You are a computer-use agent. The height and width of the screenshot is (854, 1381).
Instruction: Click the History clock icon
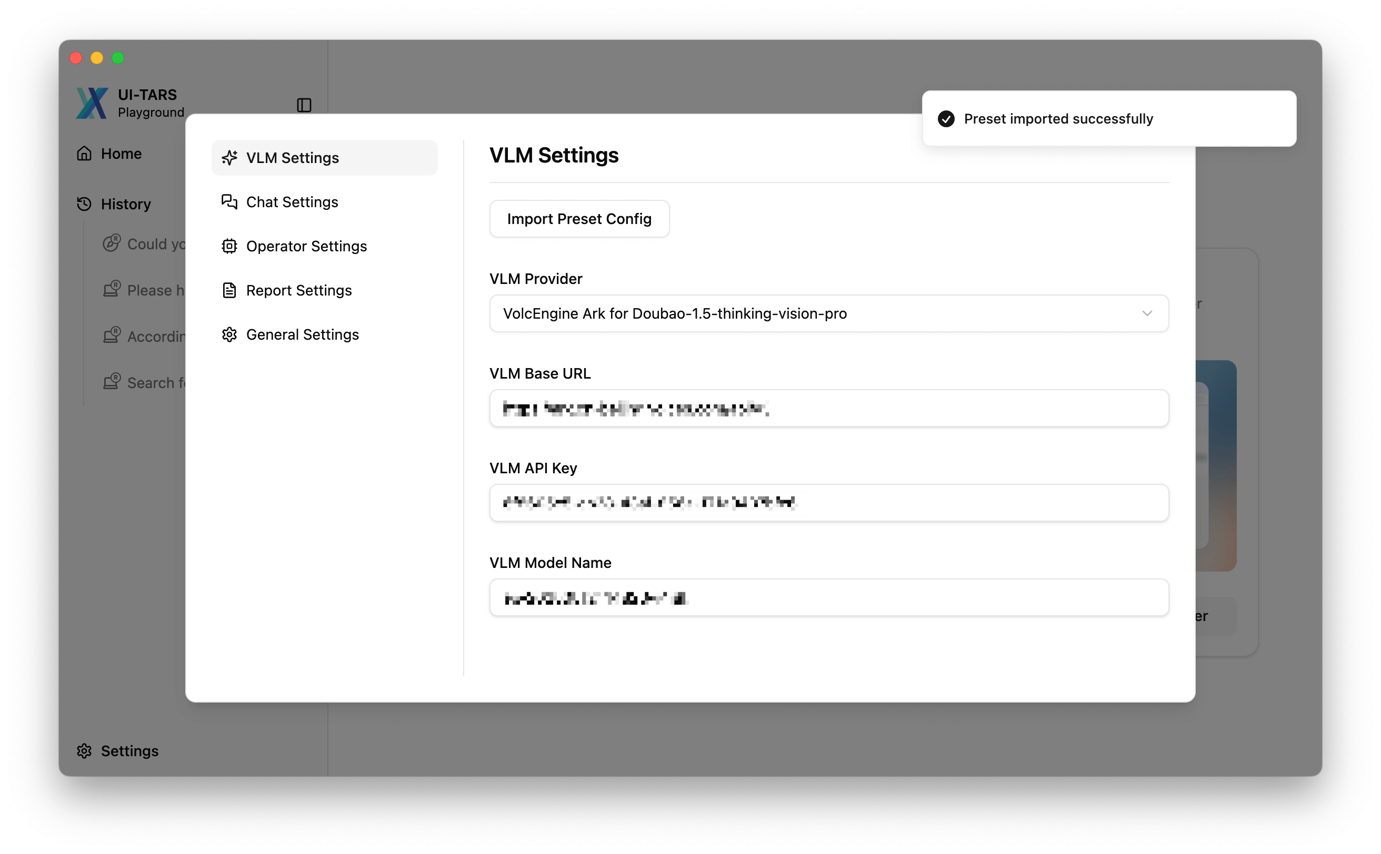tap(84, 204)
